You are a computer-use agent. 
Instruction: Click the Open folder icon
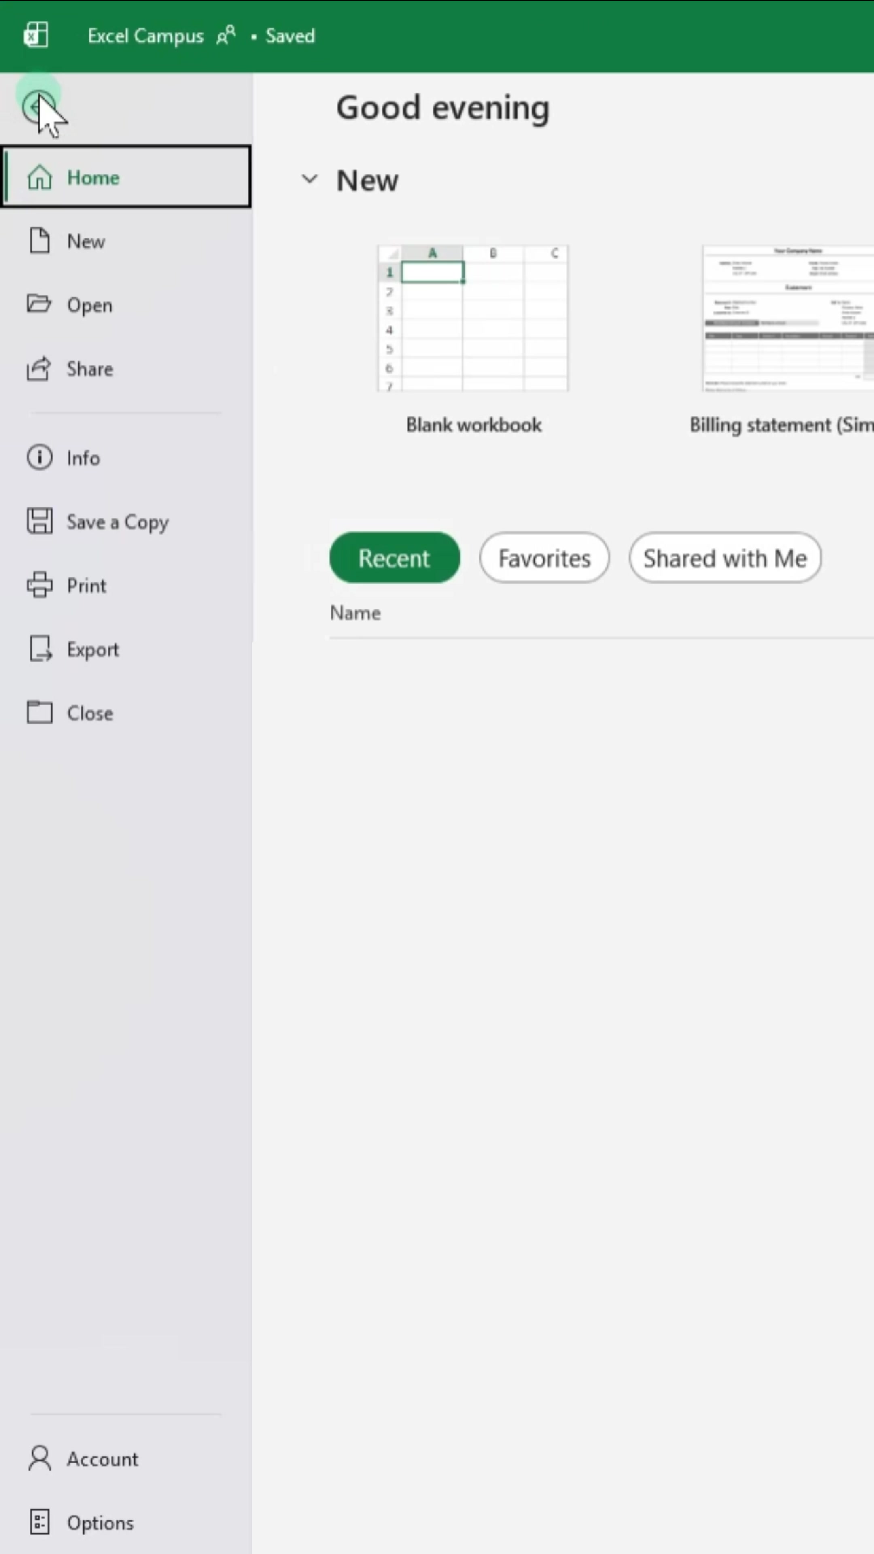point(39,304)
